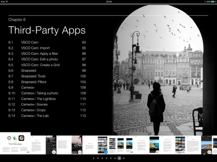Open Camera+: The Lightbox entry
Screen dimensions: 217x162
click(47, 99)
